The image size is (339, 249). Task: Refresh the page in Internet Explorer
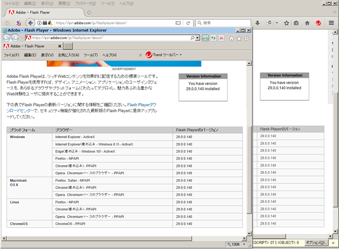pos(213,38)
